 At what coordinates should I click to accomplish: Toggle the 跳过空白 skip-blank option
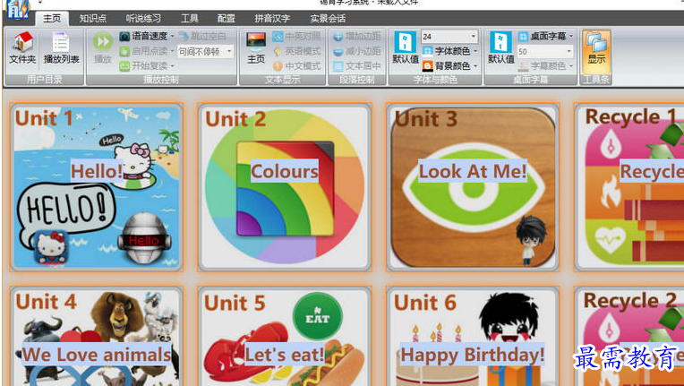pos(203,36)
